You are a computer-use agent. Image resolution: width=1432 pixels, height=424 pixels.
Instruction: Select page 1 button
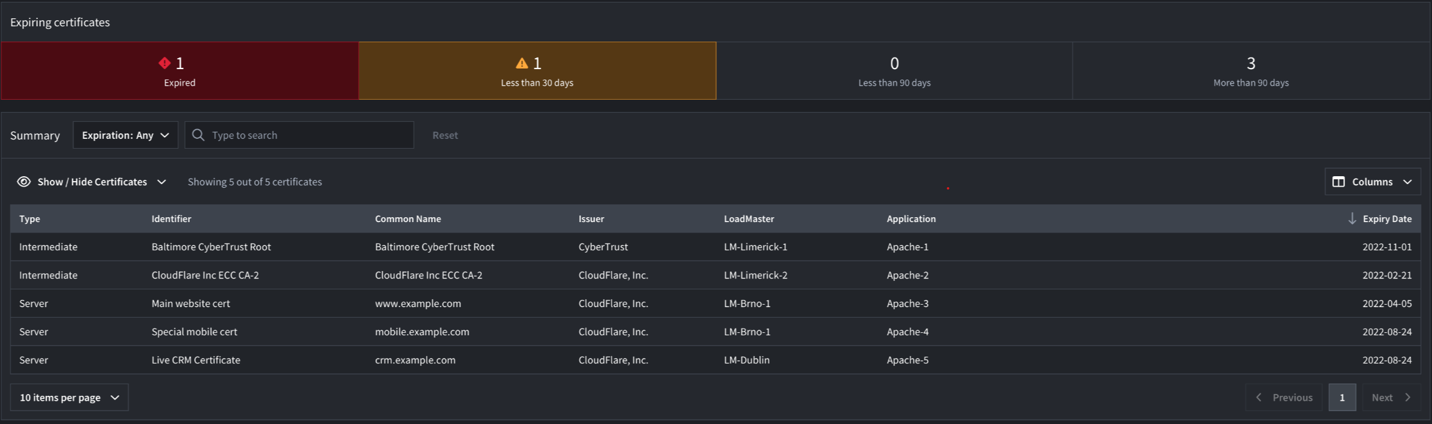[x=1342, y=398]
